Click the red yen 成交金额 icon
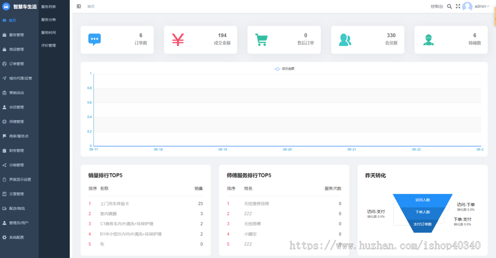Screen dimensions: 496x258 click(178, 39)
